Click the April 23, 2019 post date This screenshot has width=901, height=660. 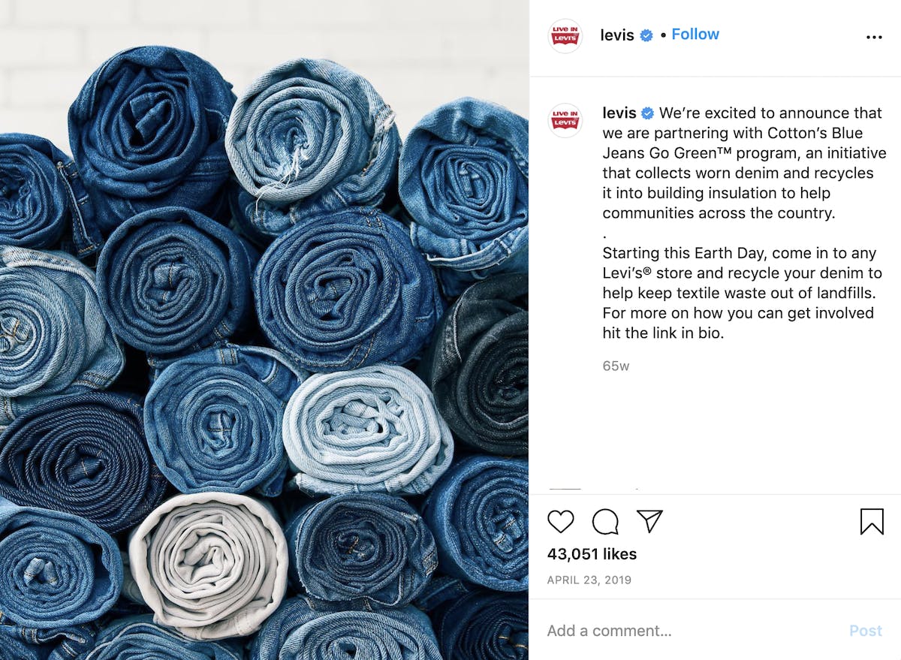[589, 580]
